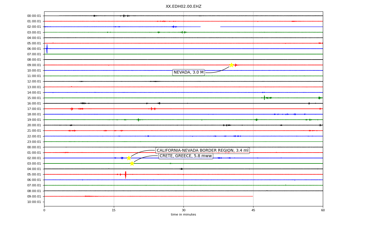Click the yellow star for the Nevada 3.0 M event

231,65
